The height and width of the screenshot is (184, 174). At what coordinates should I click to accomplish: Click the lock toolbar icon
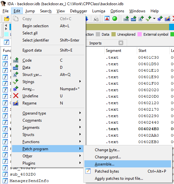96,18
